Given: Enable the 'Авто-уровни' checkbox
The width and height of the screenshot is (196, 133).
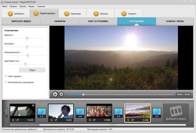Looking at the screenshot, I should 6,76.
